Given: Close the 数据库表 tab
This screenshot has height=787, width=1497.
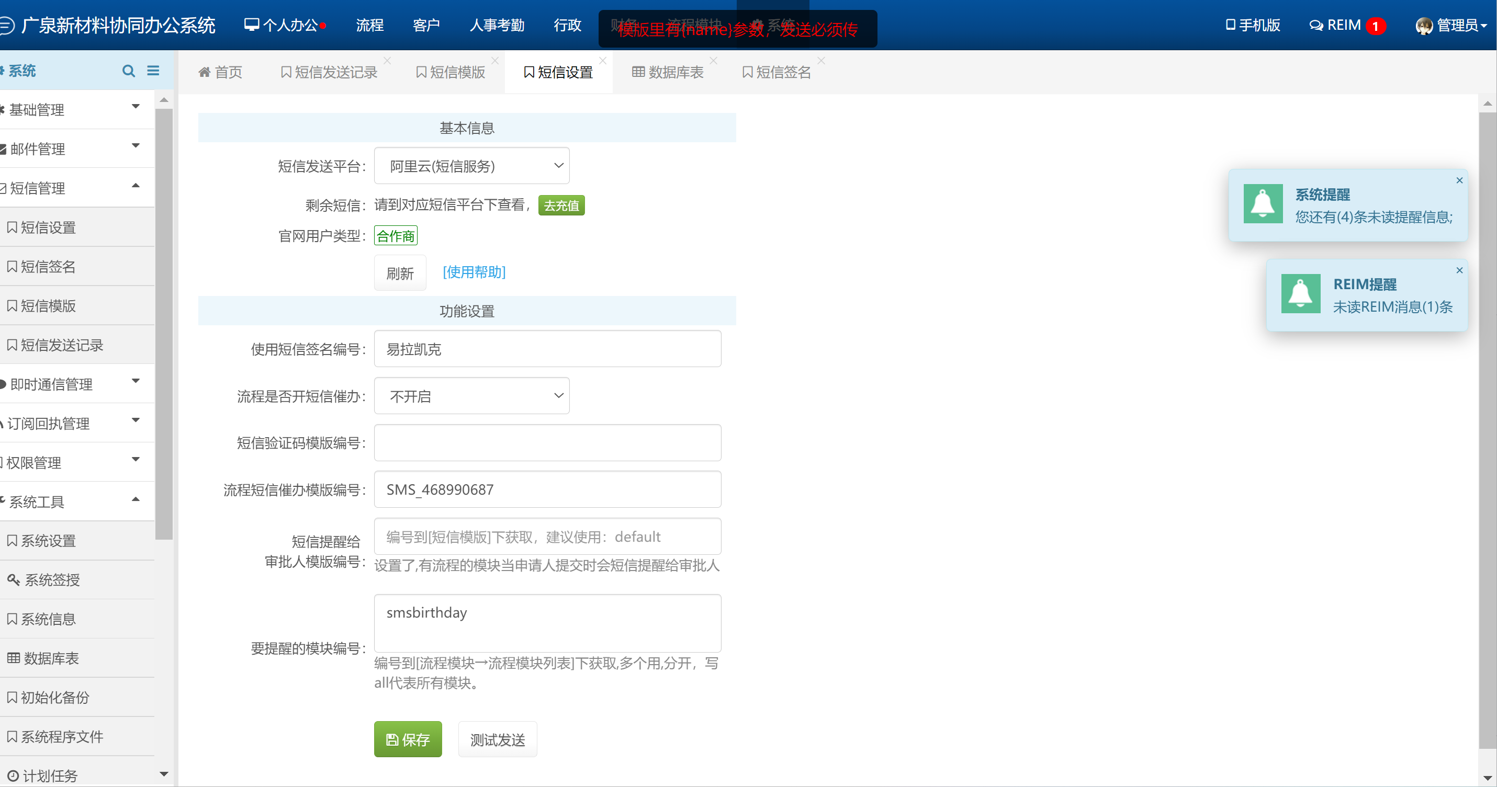Looking at the screenshot, I should pos(714,61).
